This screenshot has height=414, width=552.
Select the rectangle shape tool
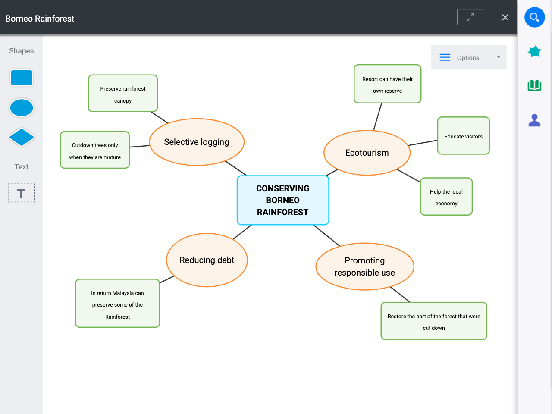(21, 78)
